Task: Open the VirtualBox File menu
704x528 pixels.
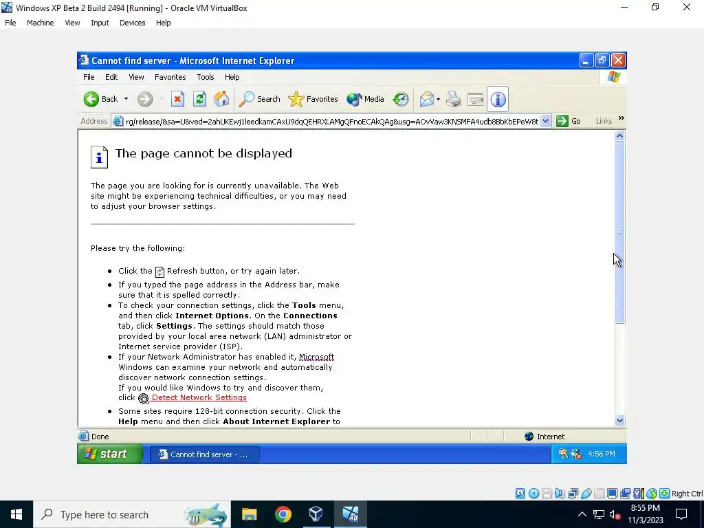Action: click(10, 23)
